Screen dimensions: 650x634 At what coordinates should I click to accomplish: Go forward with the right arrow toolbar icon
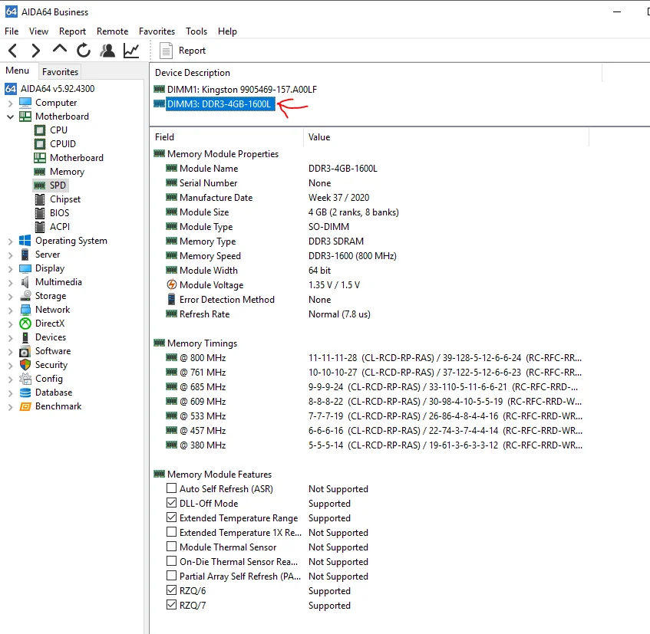[x=36, y=51]
